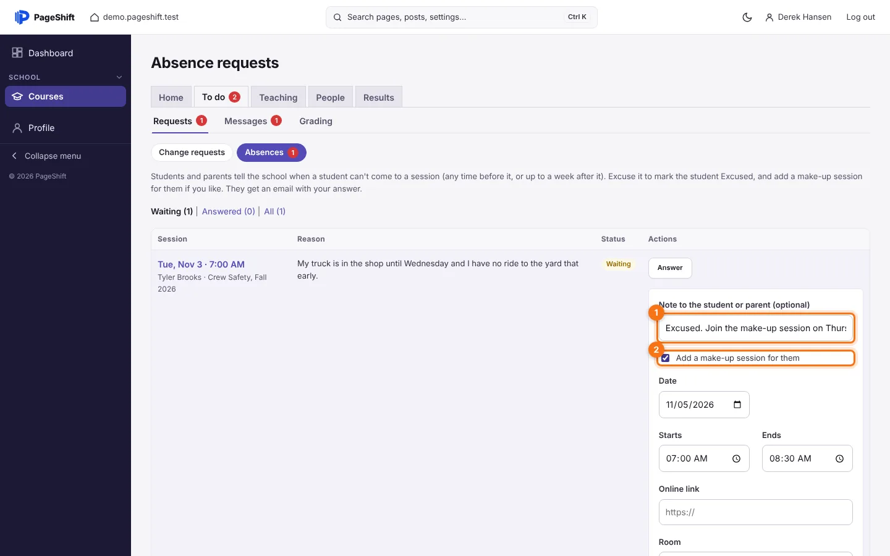Viewport: 890px width, 556px height.
Task: Click the PageShift logo icon
Action: click(22, 17)
